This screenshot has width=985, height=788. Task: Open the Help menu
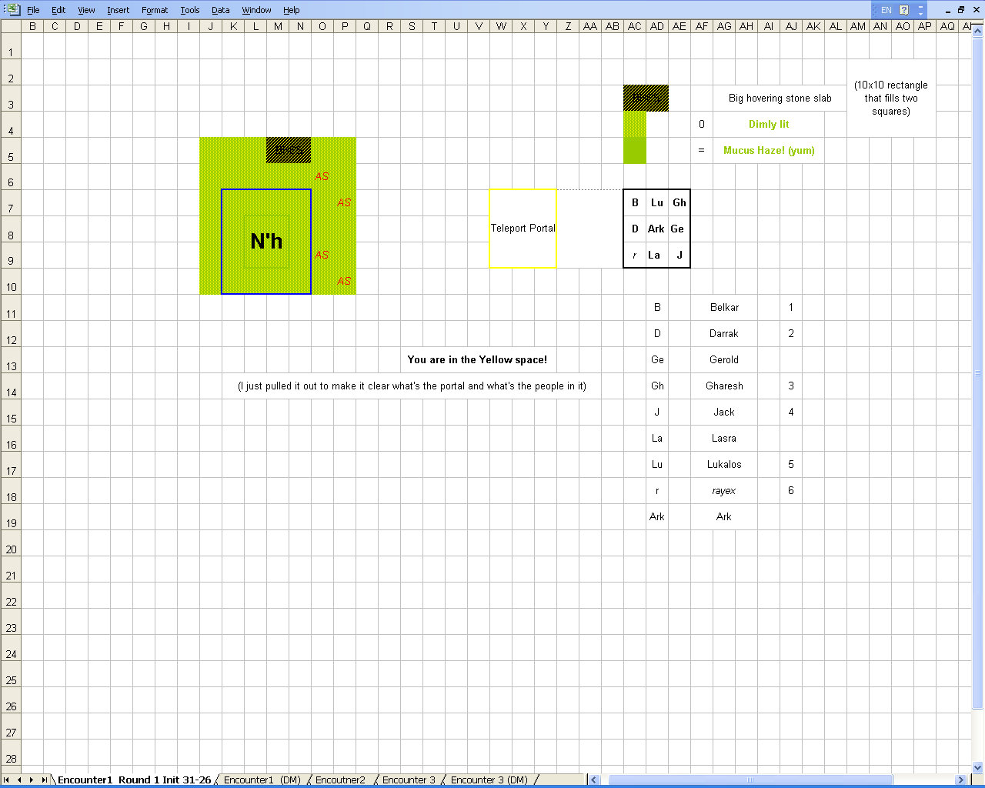click(291, 10)
